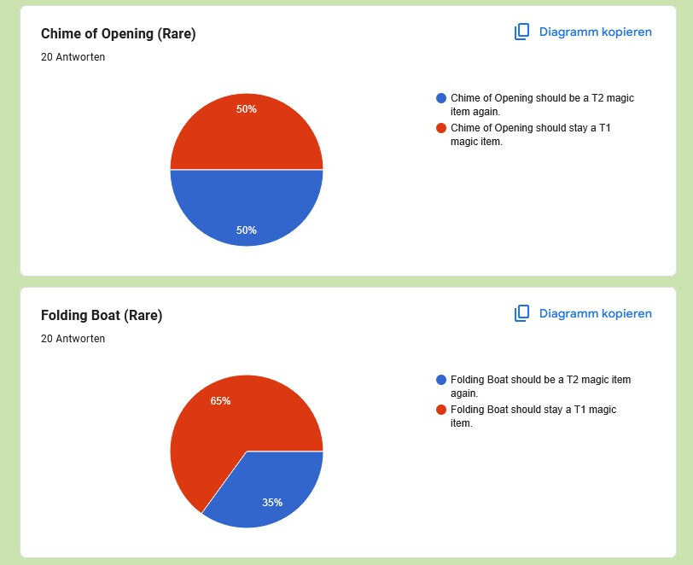Click '20 Antworten' under Chime of Opening

[x=73, y=57]
